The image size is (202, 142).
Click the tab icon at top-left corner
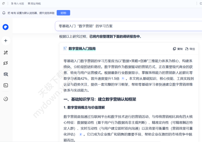pos(4,3)
